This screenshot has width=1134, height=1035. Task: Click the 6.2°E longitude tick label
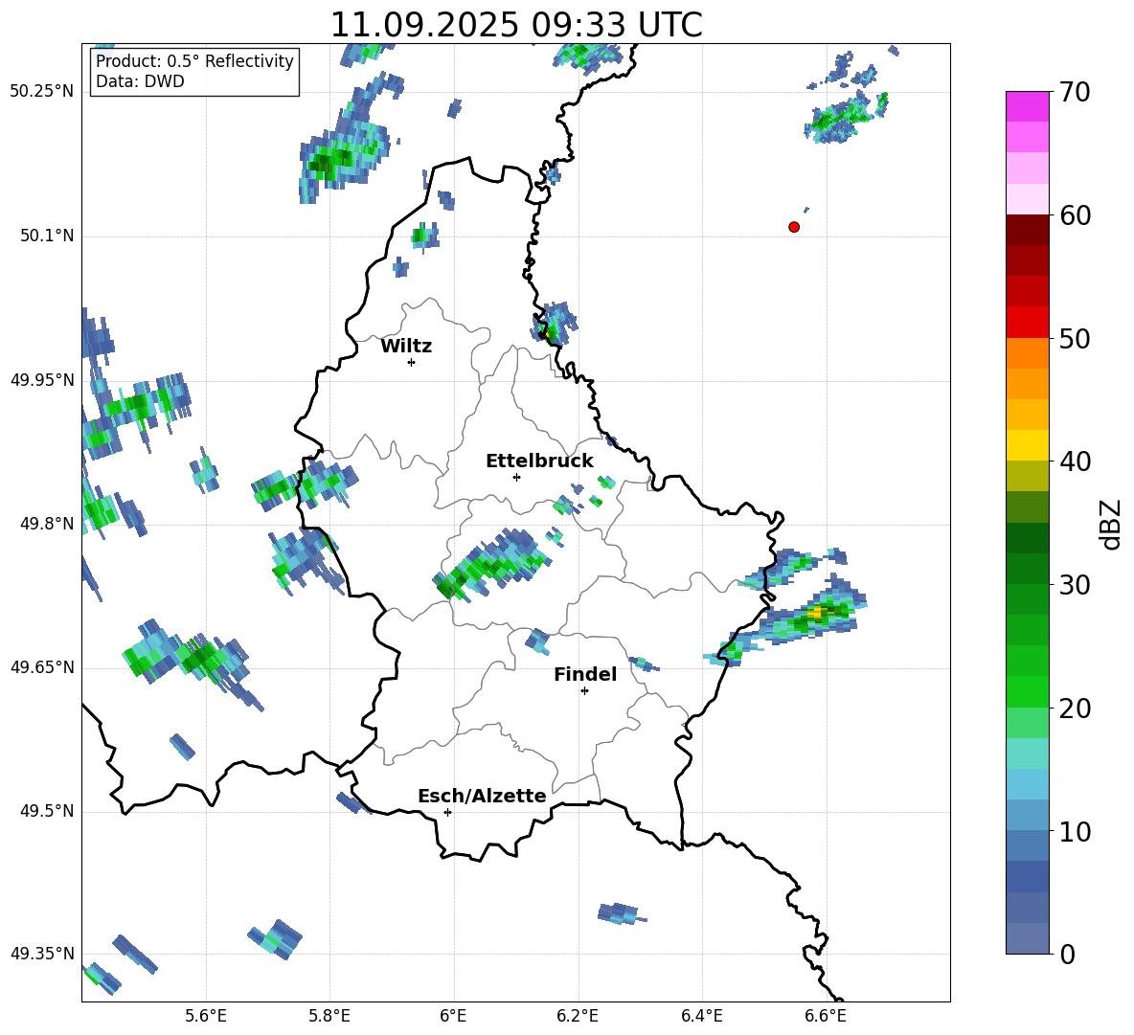(578, 1015)
